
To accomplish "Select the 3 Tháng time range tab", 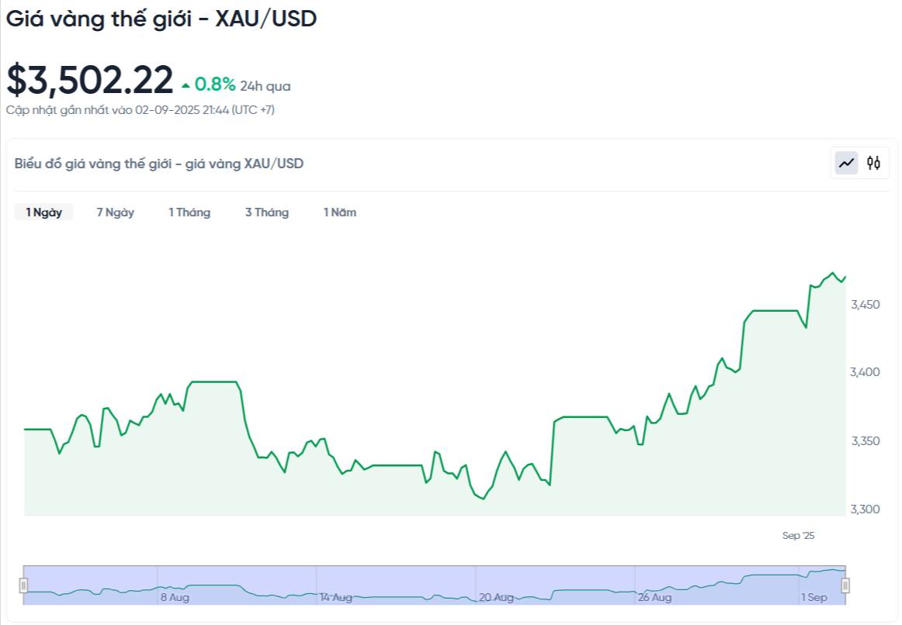I will [267, 212].
